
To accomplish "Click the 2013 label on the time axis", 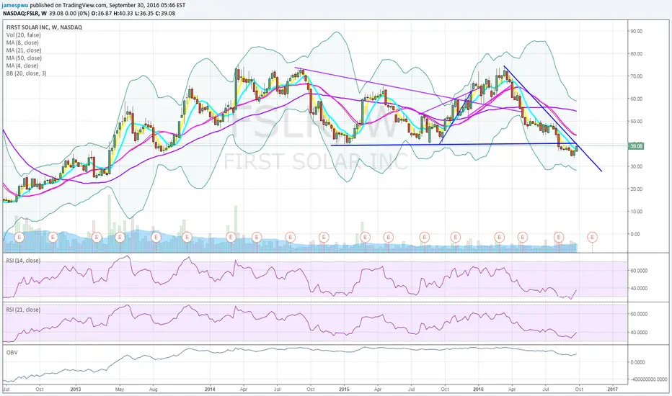I will (76, 389).
